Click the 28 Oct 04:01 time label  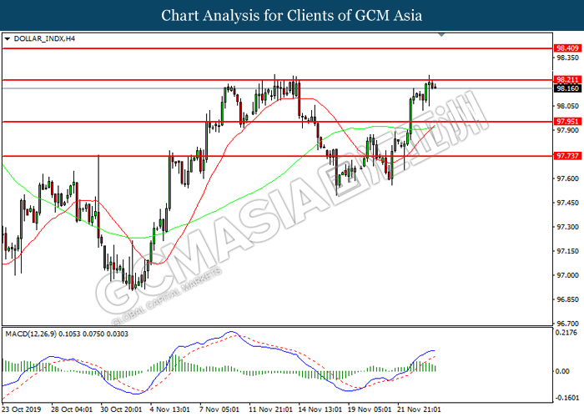click(71, 409)
